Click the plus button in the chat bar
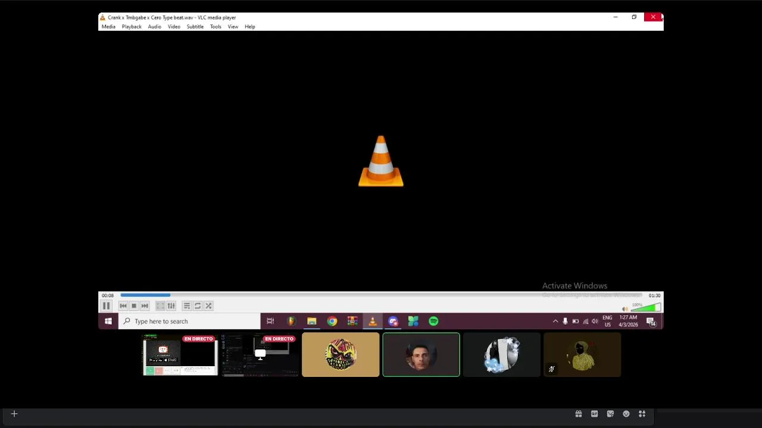 (14, 414)
